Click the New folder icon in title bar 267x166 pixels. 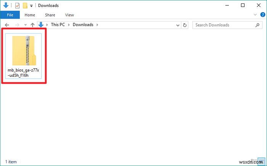[25, 6]
